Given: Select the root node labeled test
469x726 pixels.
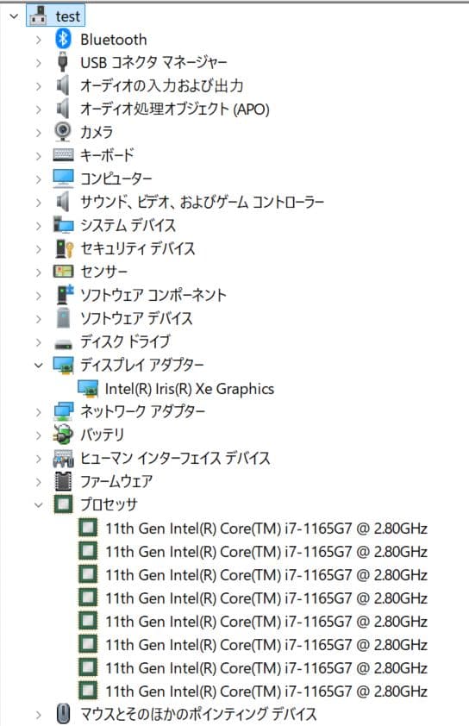Looking at the screenshot, I should (67, 16).
